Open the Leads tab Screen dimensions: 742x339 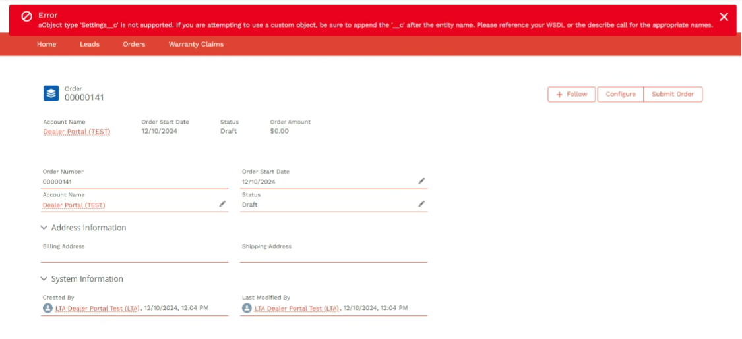pos(90,44)
